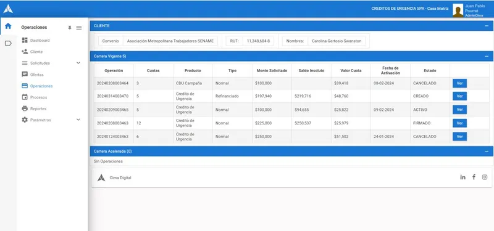Click the Cliente add-person icon
The height and width of the screenshot is (231, 494).
25,52
